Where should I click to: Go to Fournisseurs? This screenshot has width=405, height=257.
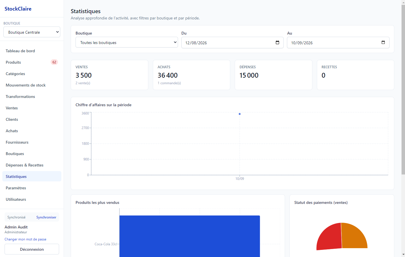point(32,142)
